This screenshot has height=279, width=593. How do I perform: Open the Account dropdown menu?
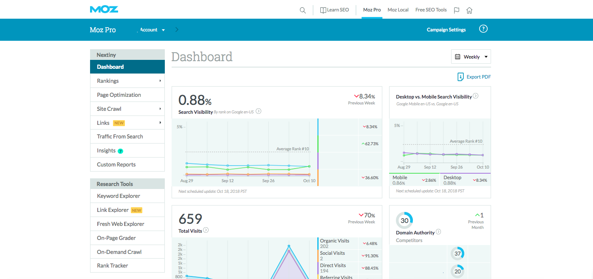(x=152, y=30)
